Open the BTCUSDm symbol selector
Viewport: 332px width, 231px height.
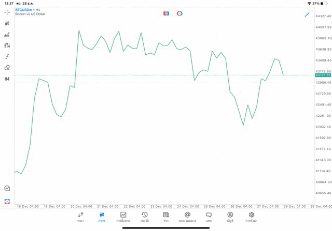point(27,10)
